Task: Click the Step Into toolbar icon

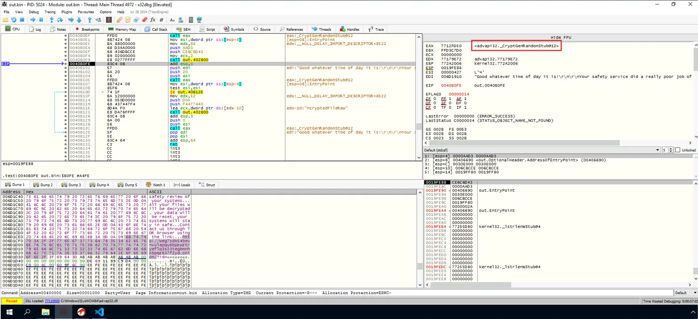Action: pos(52,20)
